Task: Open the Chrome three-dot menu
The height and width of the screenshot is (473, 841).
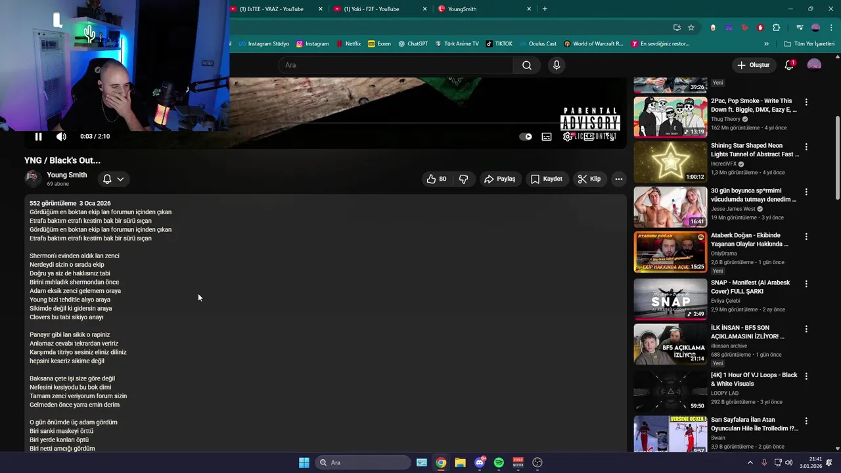Action: [x=832, y=28]
